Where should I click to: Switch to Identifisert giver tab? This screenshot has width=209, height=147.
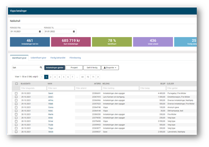19,58
